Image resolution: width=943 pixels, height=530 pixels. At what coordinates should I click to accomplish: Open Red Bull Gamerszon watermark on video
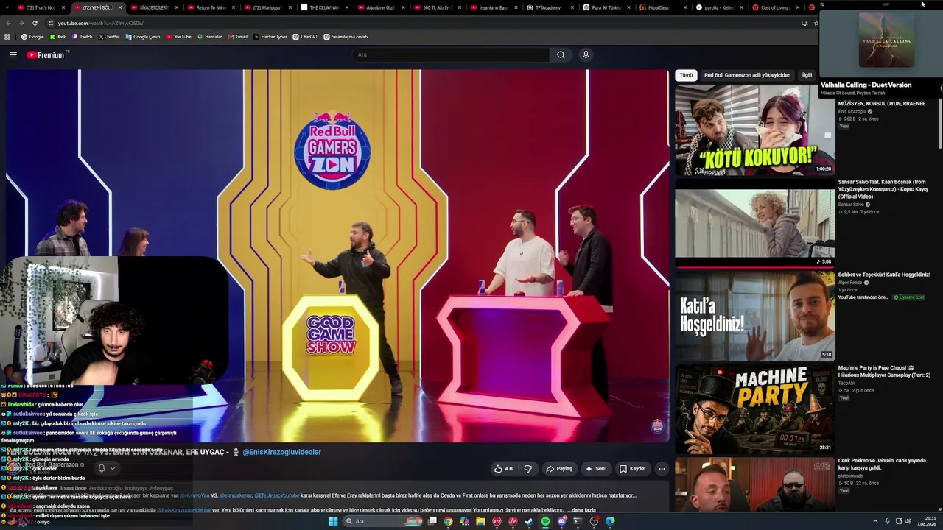tap(657, 426)
